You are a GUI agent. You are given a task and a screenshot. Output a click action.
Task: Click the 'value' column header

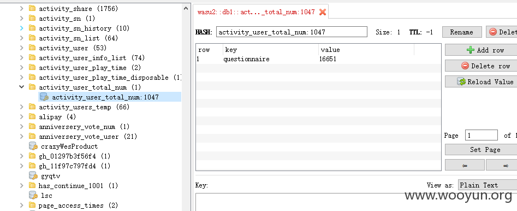(366, 50)
